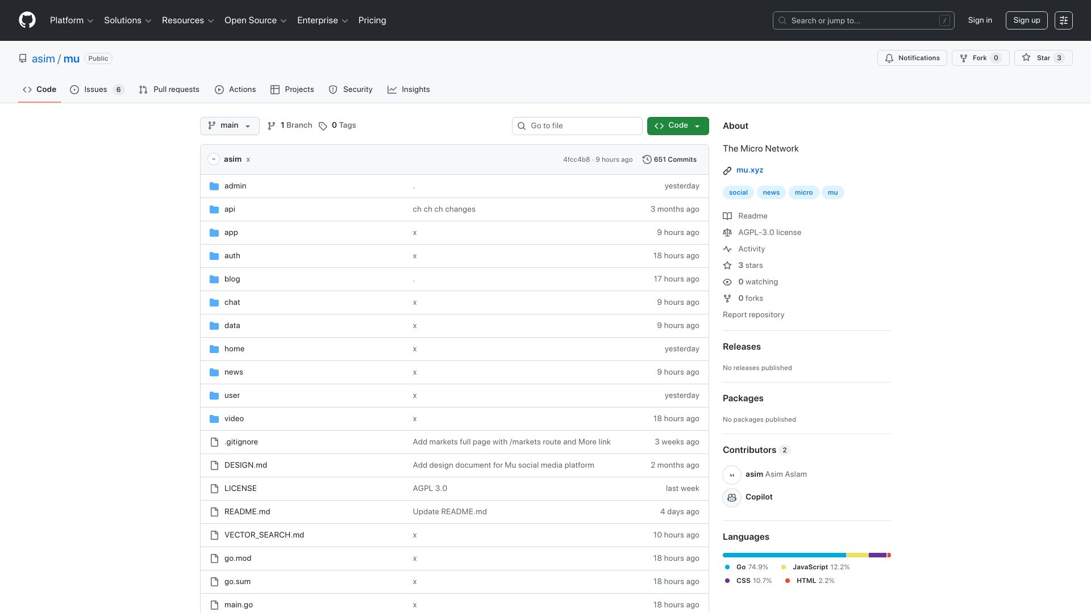Star the mu repository
Viewport: 1091px width, 613px height.
(x=1043, y=58)
